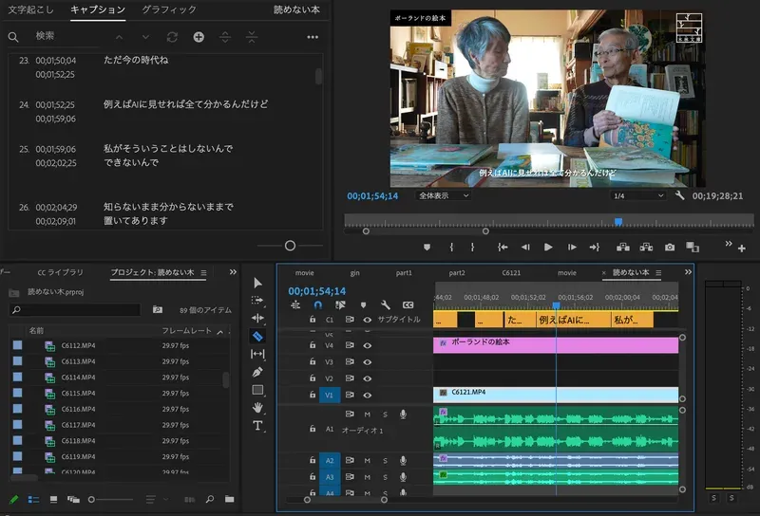
Task: Click the Extract button in the program monitor
Action: click(646, 248)
